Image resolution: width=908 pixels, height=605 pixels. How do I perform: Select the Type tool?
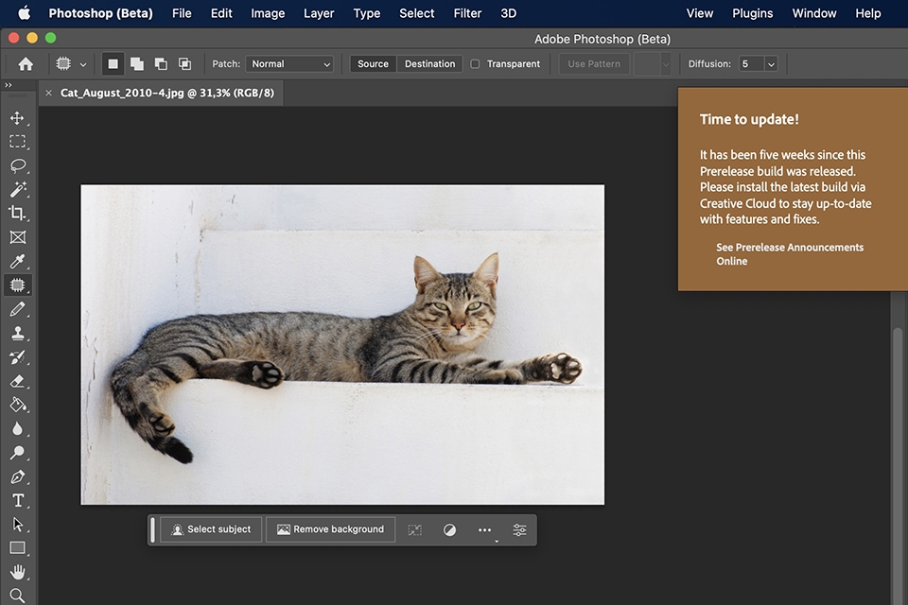pyautogui.click(x=17, y=500)
